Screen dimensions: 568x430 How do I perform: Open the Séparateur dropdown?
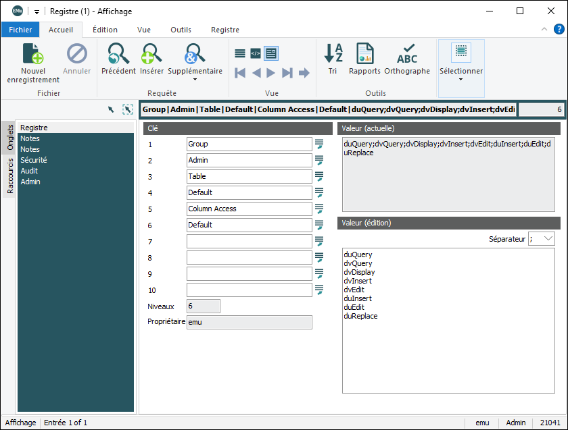click(x=548, y=238)
